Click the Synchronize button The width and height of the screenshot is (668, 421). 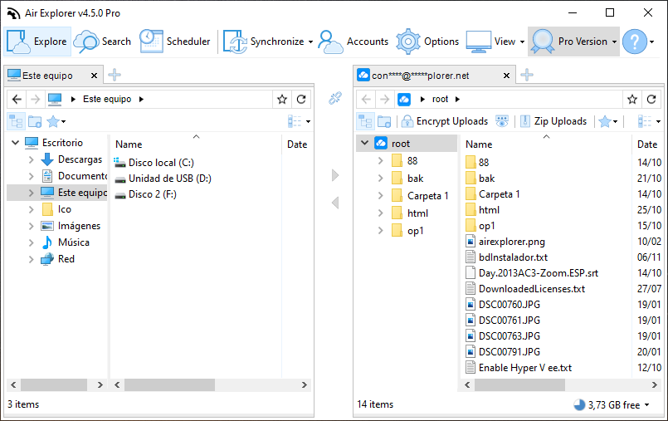coord(263,42)
